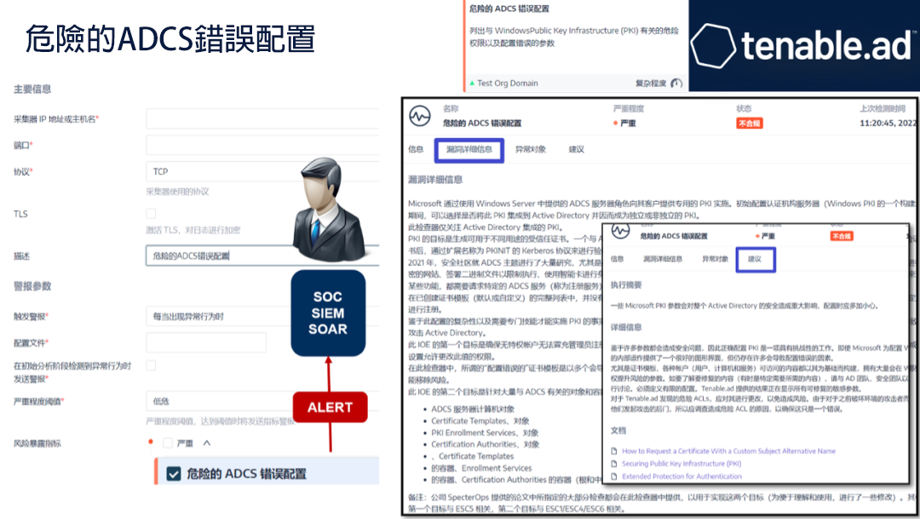Open the Securing Public Key Infrastructure (PKI) link

(x=681, y=464)
